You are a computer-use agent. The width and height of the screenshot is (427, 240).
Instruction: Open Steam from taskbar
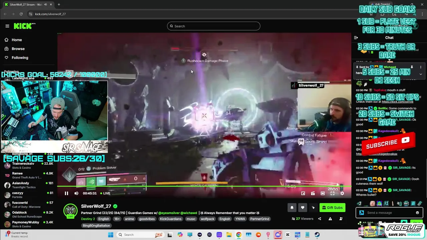click(317, 235)
